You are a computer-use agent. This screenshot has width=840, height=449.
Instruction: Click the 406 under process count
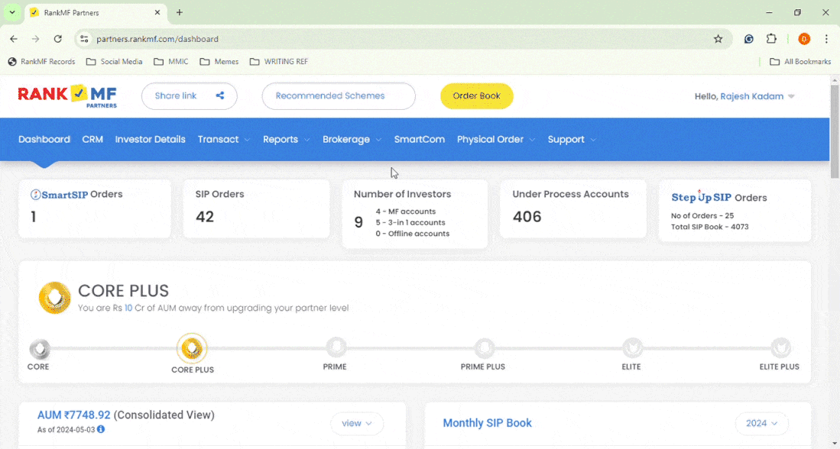coord(527,217)
